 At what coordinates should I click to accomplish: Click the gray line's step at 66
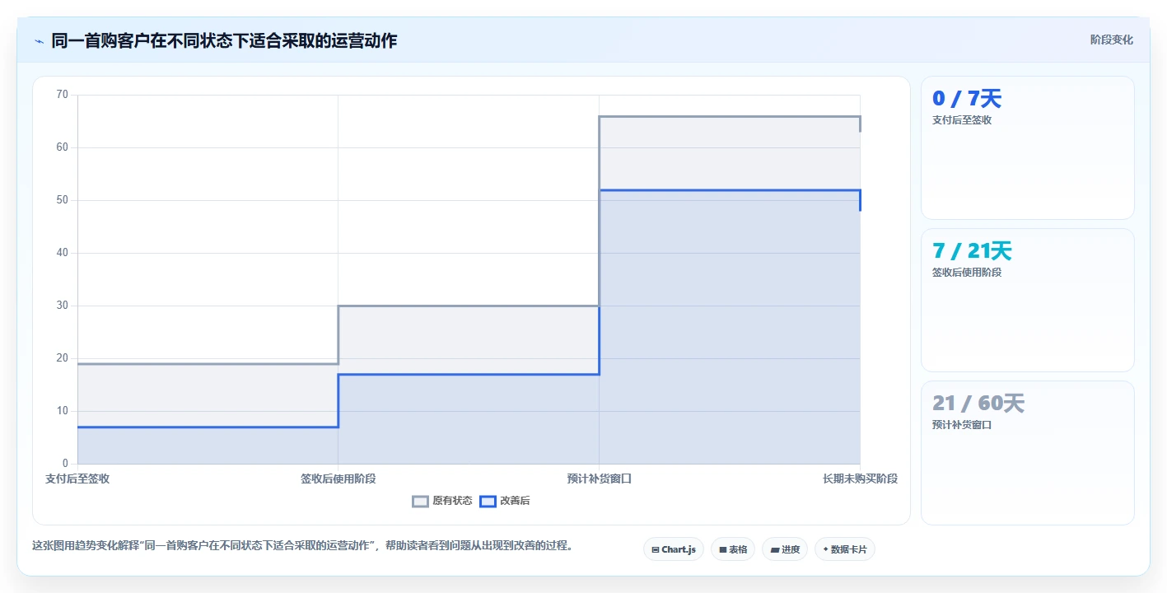[730, 117]
